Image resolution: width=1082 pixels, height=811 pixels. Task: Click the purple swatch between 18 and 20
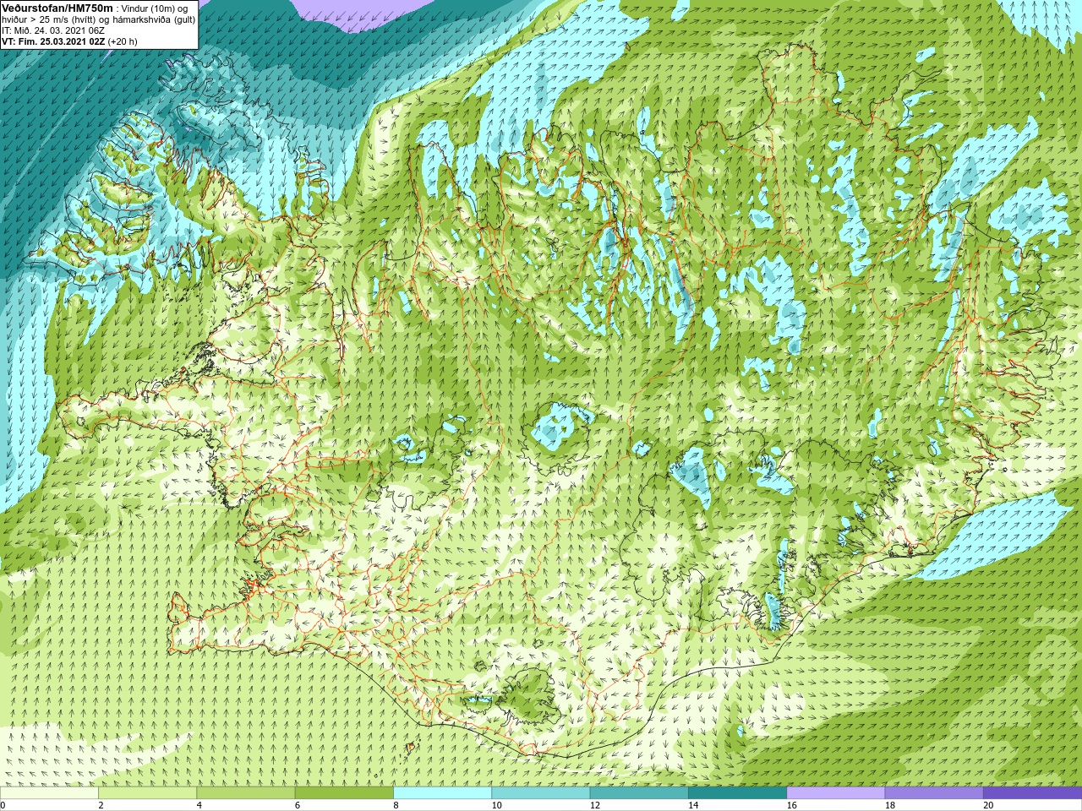click(934, 793)
